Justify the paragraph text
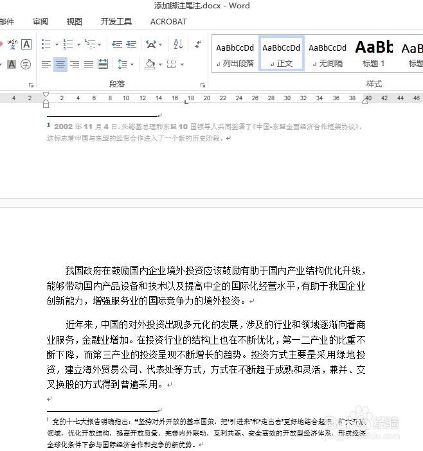423x451 pixels. (89, 64)
